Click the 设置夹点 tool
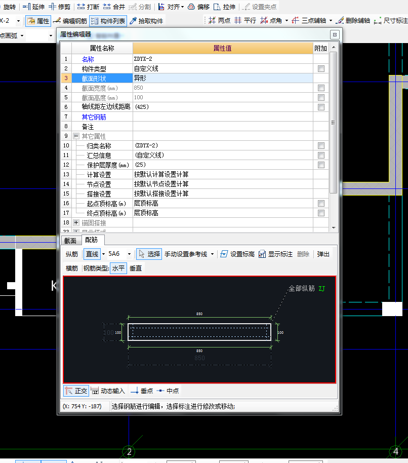This screenshot has height=463, width=408. [x=260, y=7]
